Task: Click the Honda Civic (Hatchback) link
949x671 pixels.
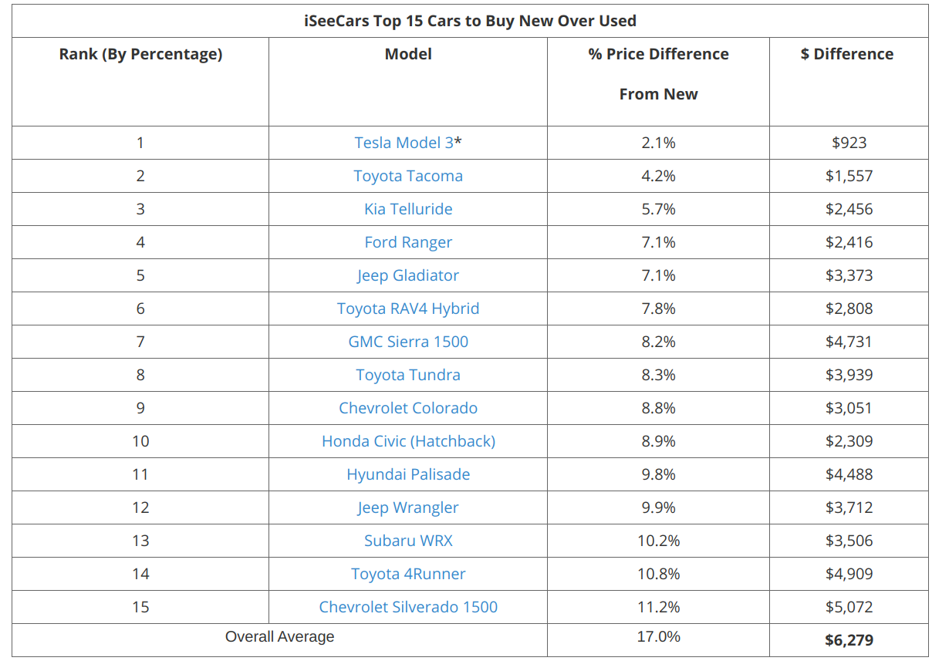Action: tap(408, 441)
